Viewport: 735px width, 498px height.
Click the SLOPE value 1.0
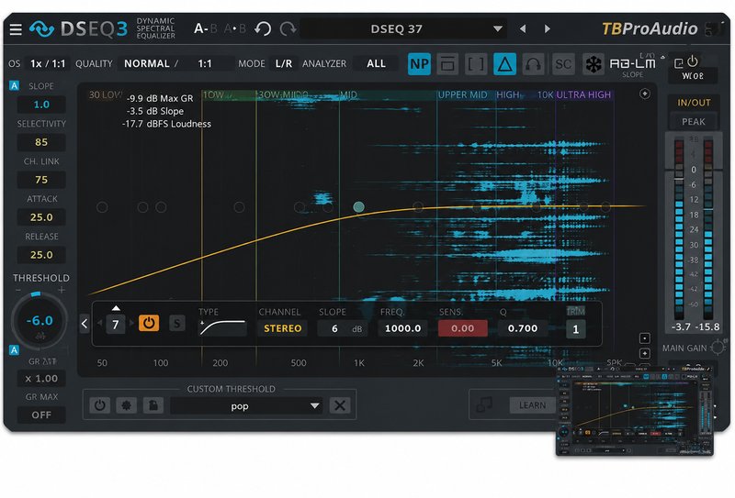coord(41,105)
